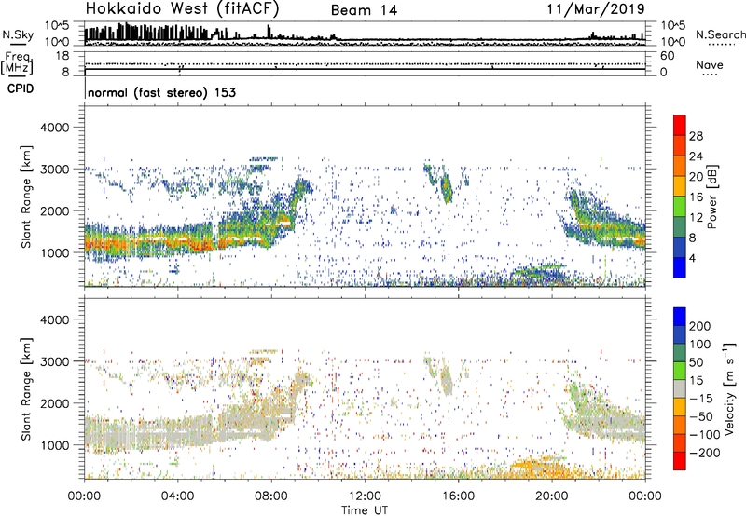
Task: Click 'normal (fast stereo) 153' text
Action: tap(161, 92)
